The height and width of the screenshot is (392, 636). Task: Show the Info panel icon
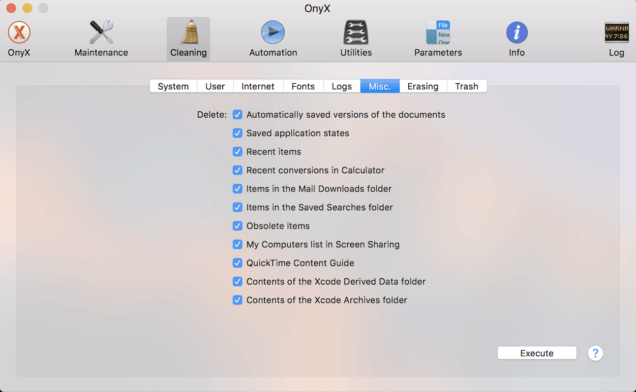pos(516,33)
